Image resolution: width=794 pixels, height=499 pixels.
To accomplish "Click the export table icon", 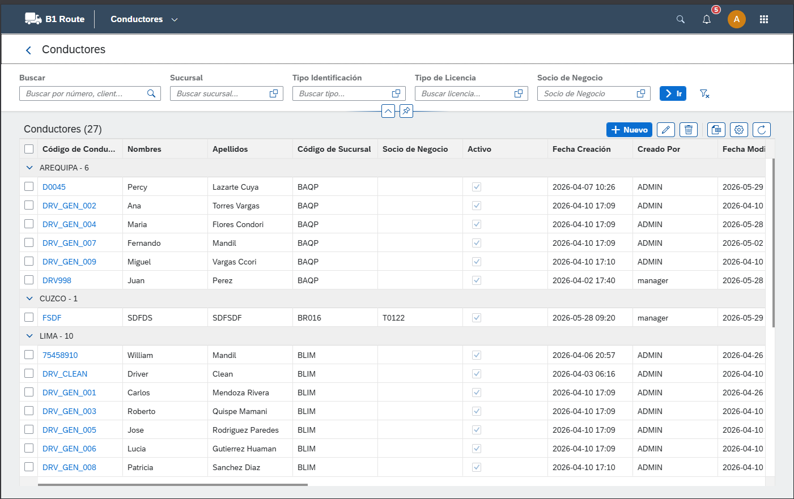I will 716,130.
